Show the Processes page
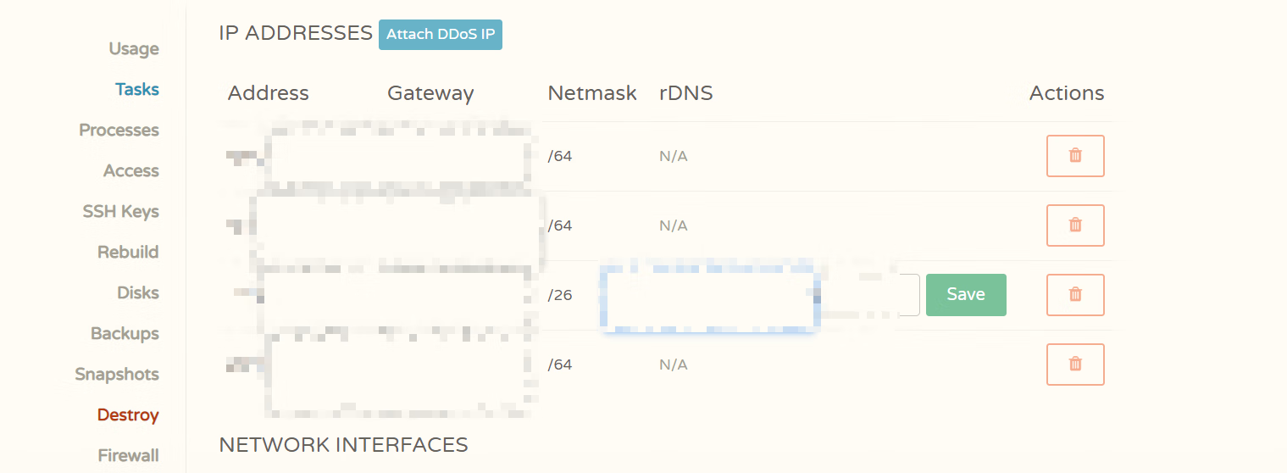Image resolution: width=1287 pixels, height=473 pixels. coord(119,131)
